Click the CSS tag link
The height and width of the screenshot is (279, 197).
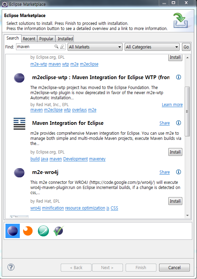pos(114,208)
